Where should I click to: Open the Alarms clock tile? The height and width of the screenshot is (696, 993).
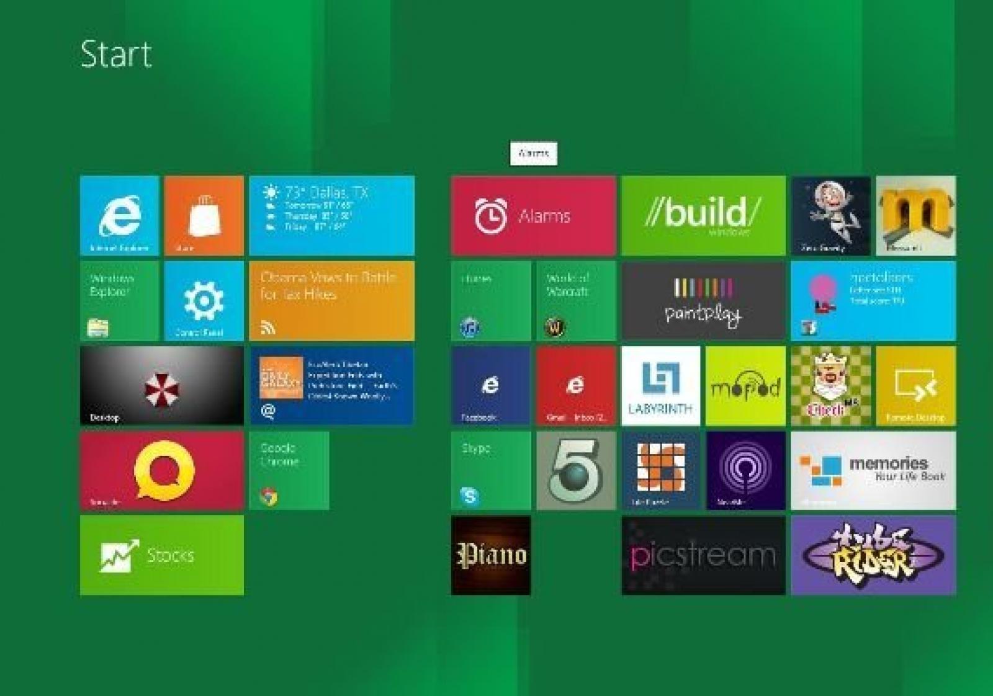click(533, 215)
